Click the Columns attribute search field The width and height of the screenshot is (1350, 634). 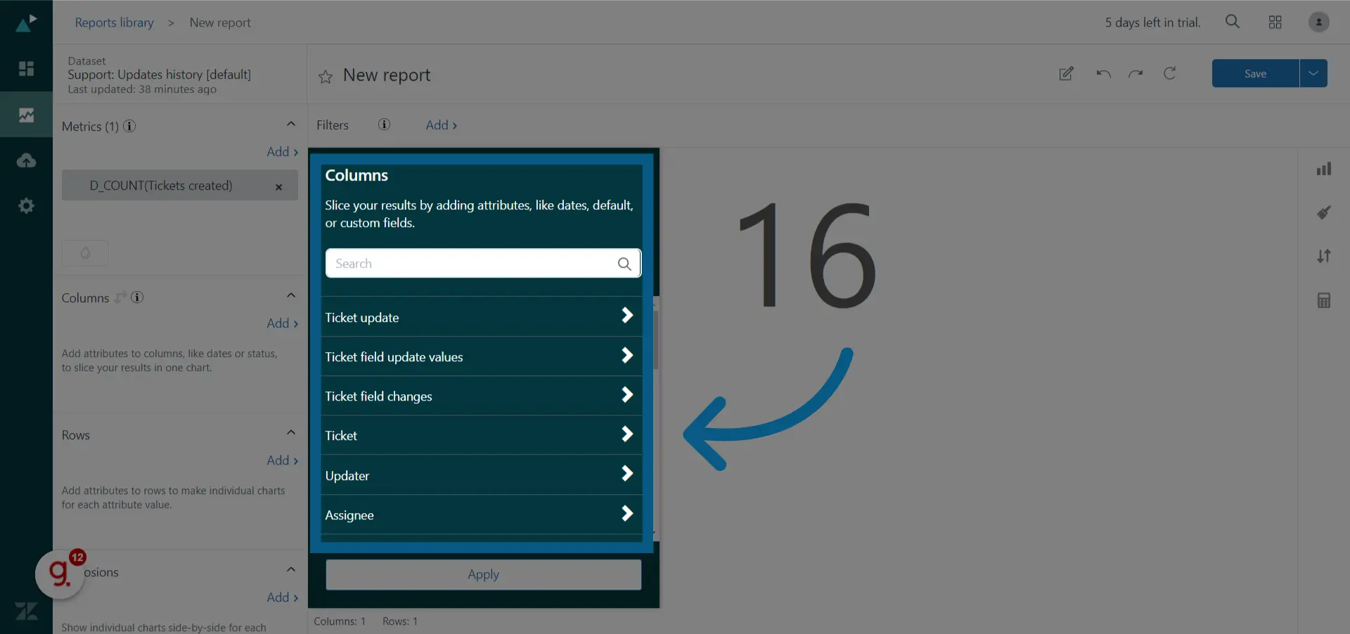pos(483,264)
